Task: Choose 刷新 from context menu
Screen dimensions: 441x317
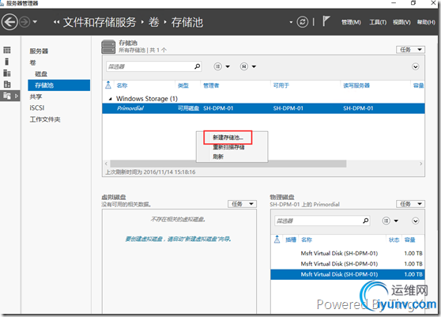Action: [218, 157]
